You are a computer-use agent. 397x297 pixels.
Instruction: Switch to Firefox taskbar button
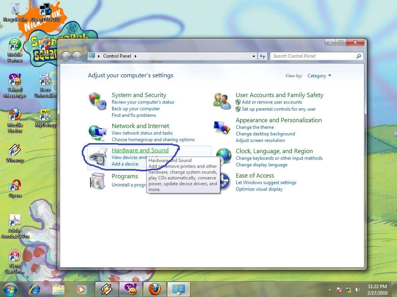coord(154,289)
